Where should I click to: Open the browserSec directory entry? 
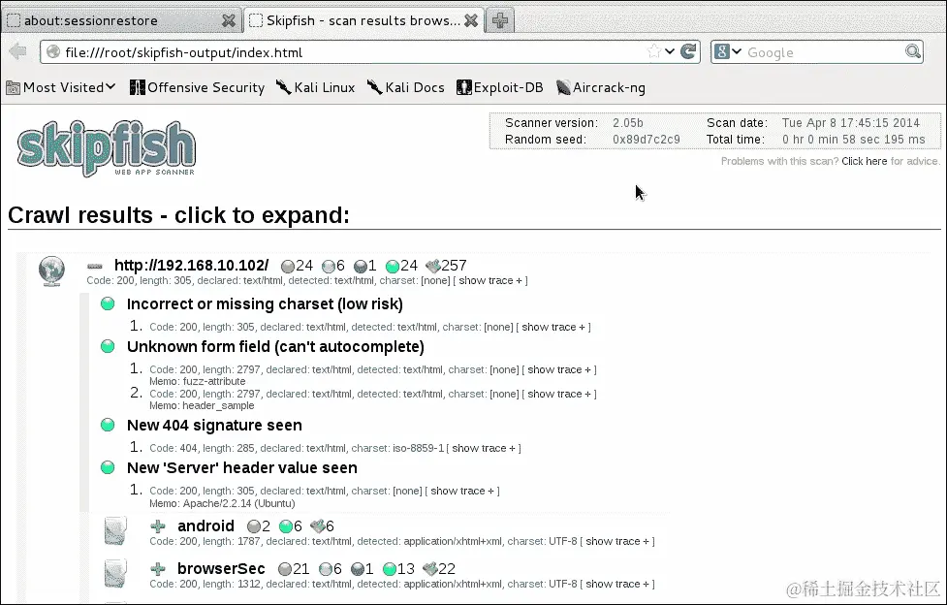(221, 569)
